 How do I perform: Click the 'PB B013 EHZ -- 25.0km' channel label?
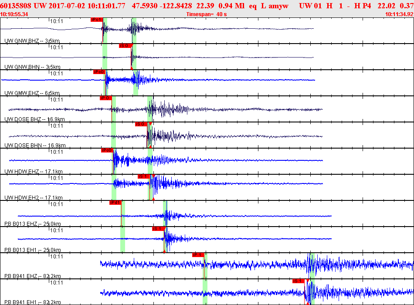coord(33,224)
